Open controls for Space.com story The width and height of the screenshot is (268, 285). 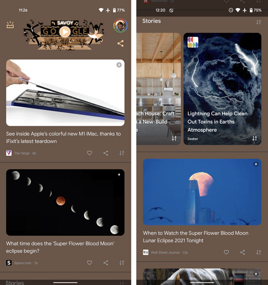(122, 263)
